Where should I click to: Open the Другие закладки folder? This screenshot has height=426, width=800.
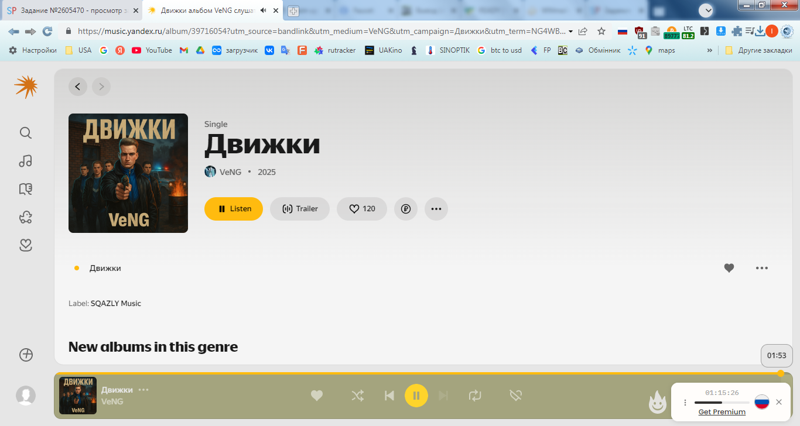pos(758,50)
